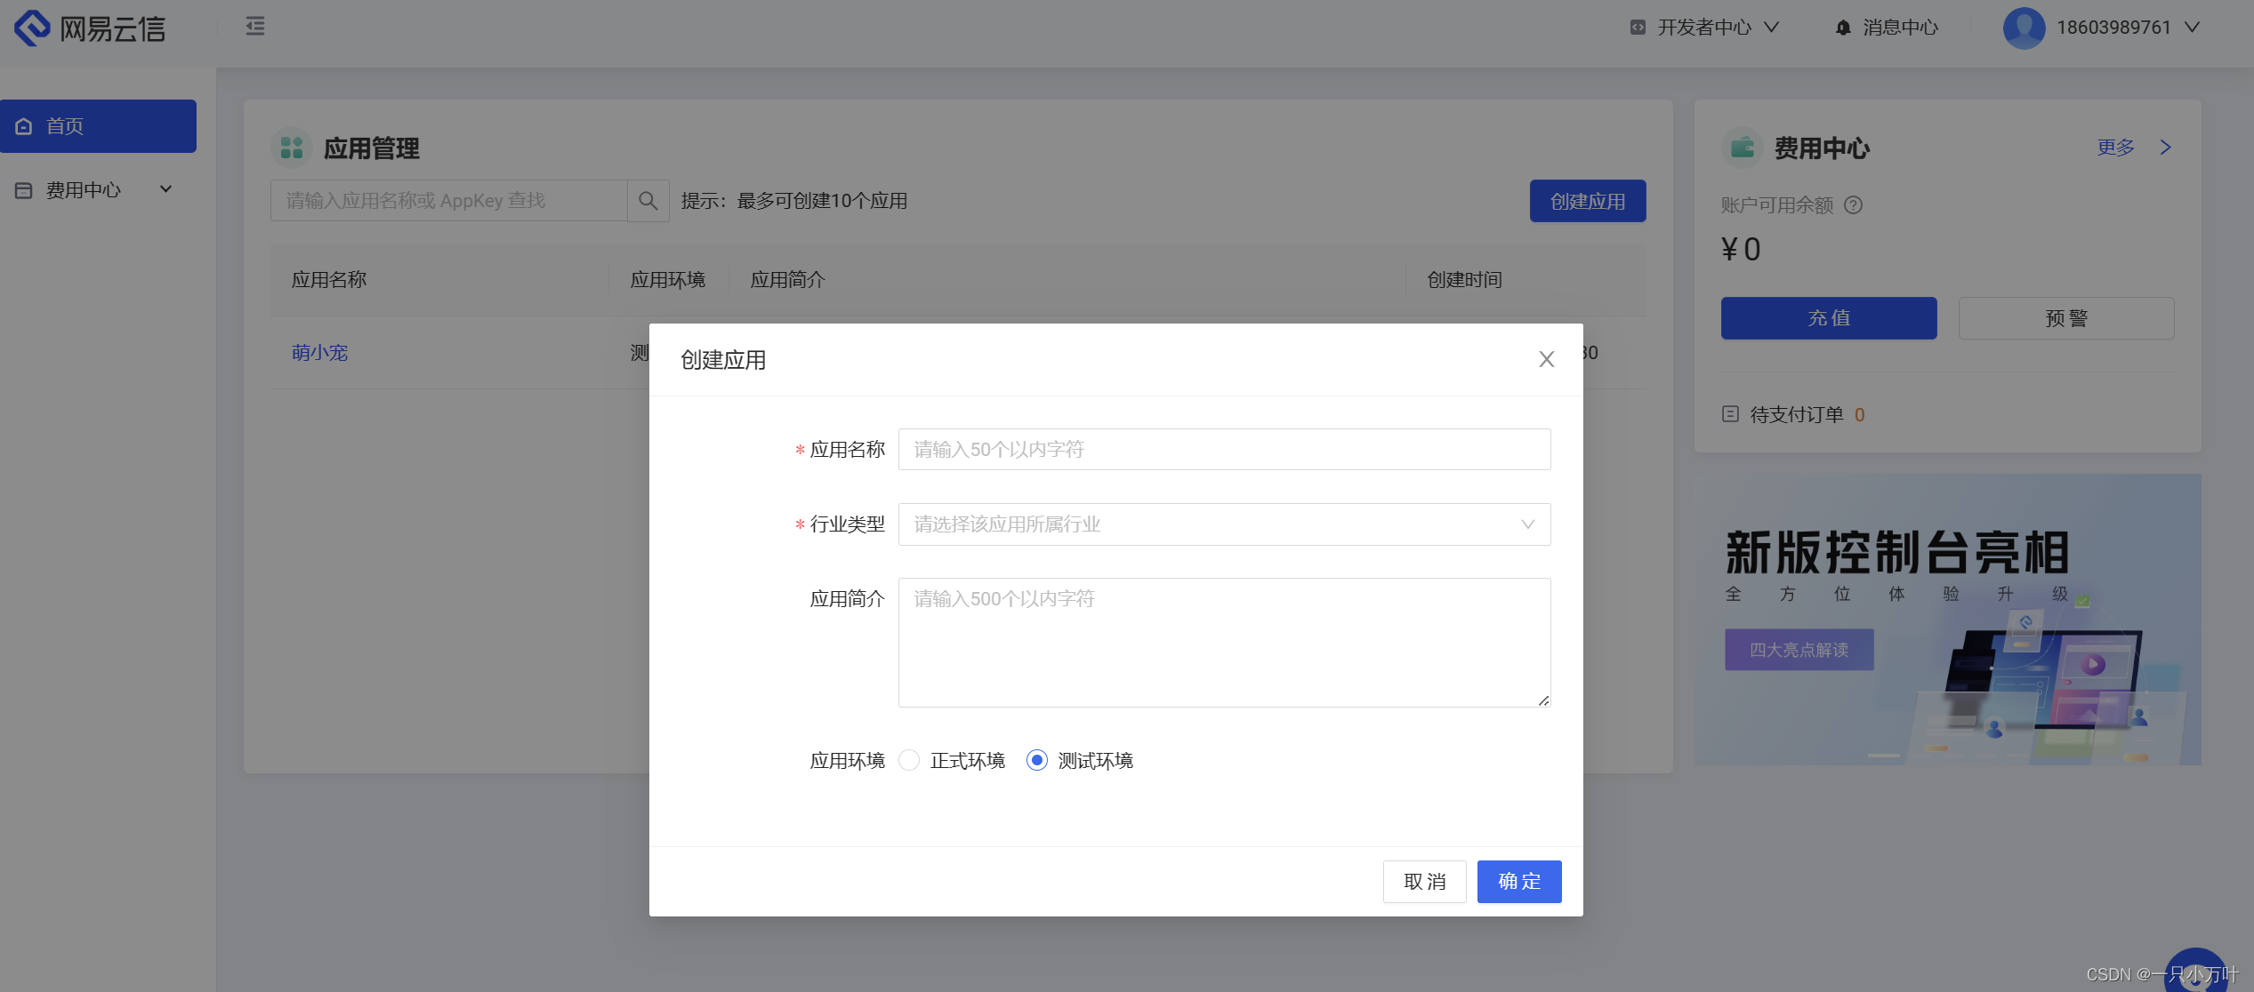Click the 费用中心 wallet icon
The width and height of the screenshot is (2254, 992).
(x=1741, y=148)
